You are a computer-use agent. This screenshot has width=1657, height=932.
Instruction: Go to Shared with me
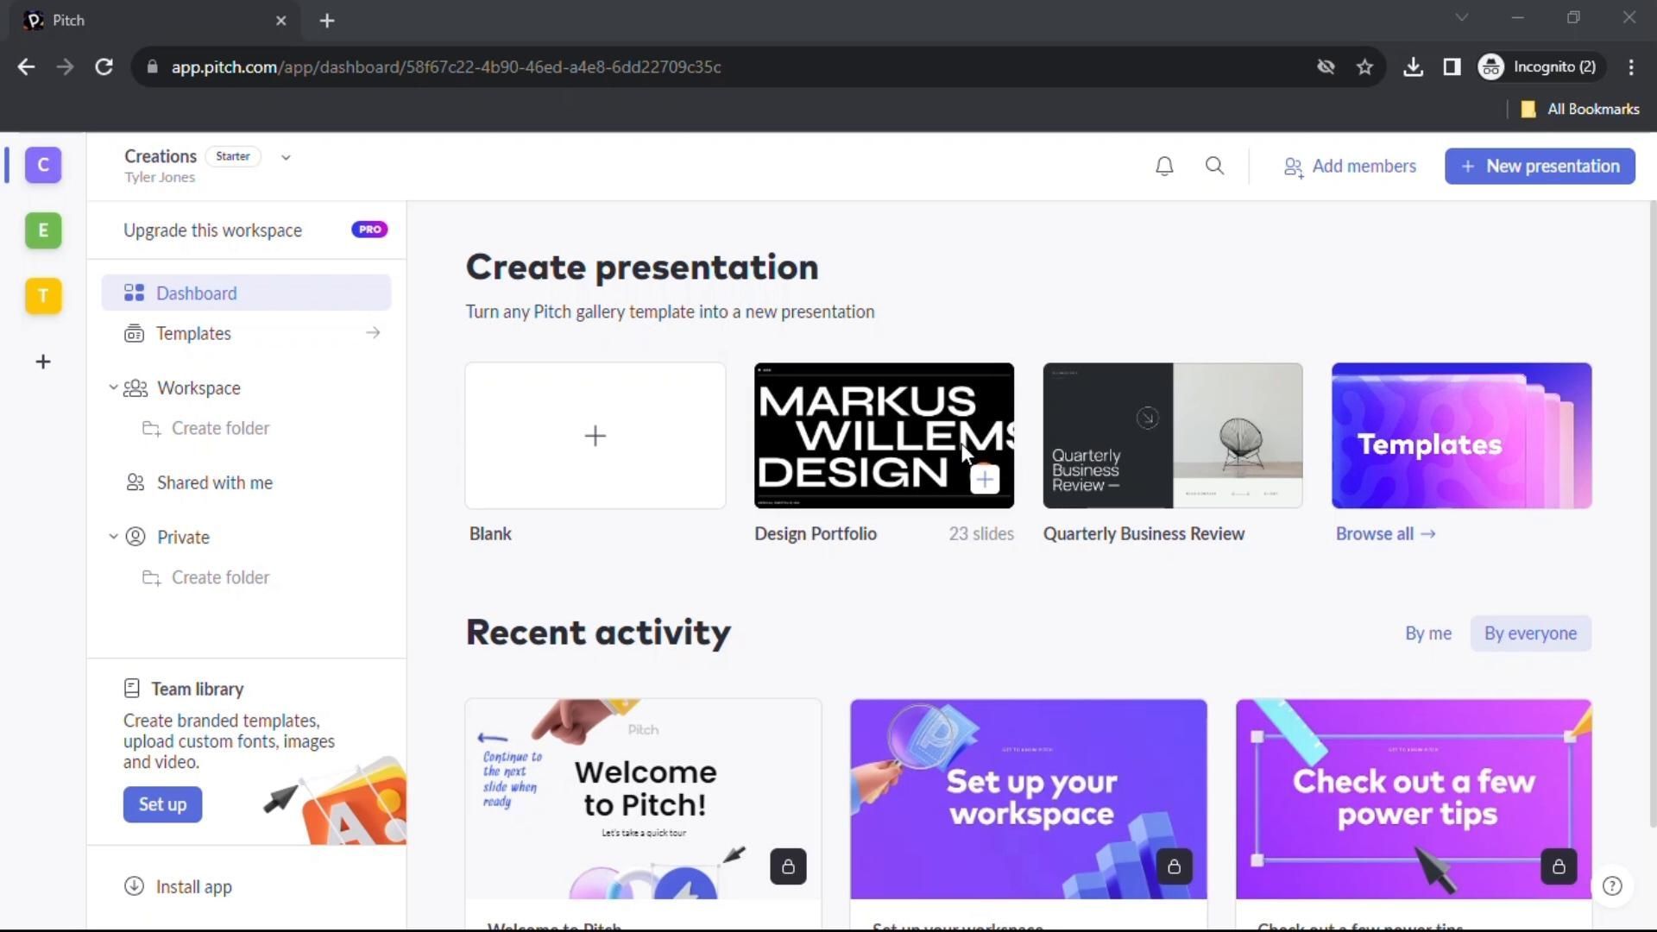point(214,483)
